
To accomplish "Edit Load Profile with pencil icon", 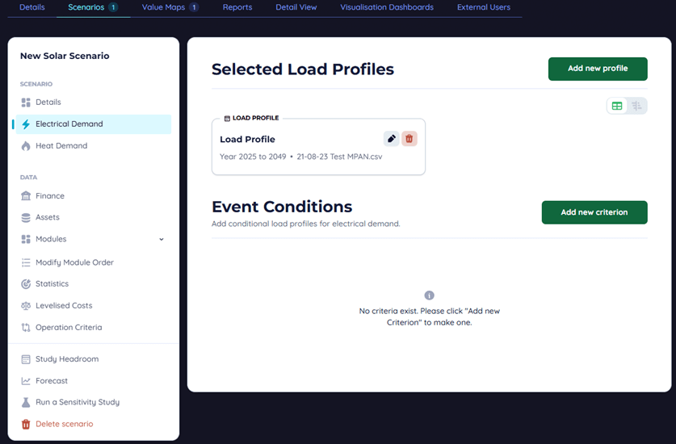I will point(392,139).
